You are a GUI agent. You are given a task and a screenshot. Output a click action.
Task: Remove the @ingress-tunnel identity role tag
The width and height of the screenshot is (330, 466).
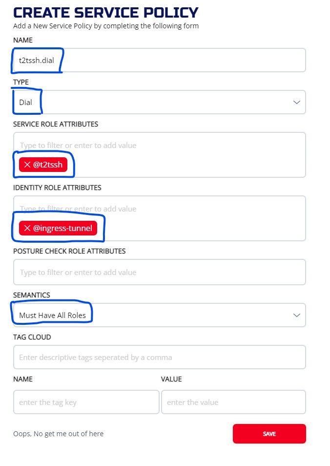[27, 229]
